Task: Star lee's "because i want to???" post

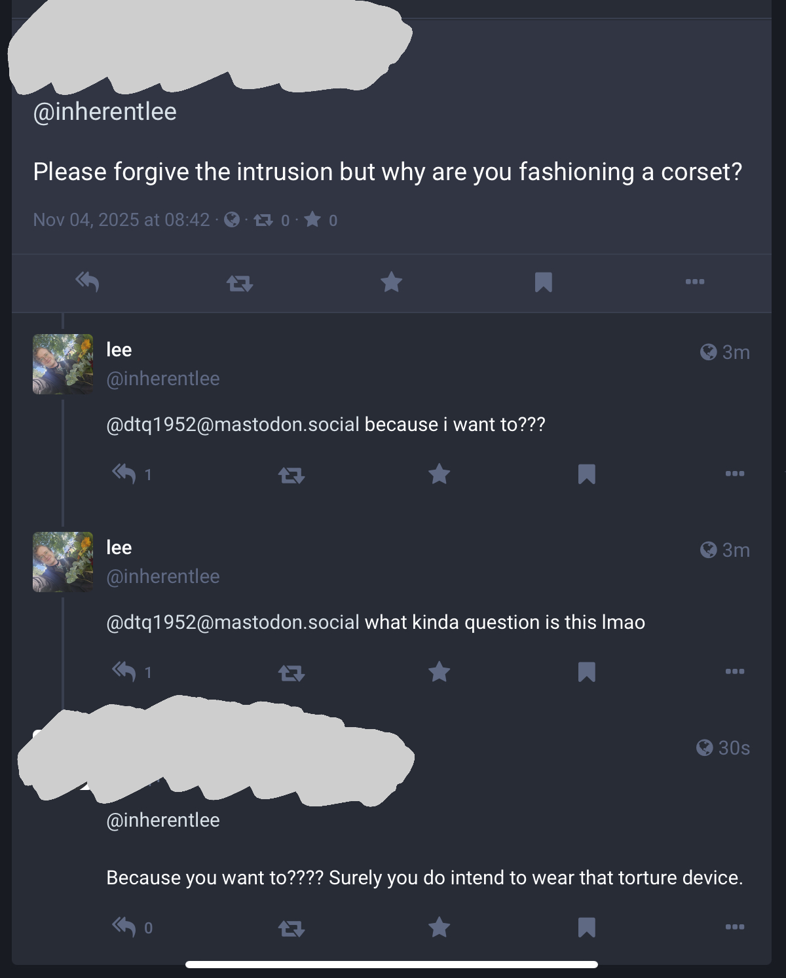Action: coord(439,473)
